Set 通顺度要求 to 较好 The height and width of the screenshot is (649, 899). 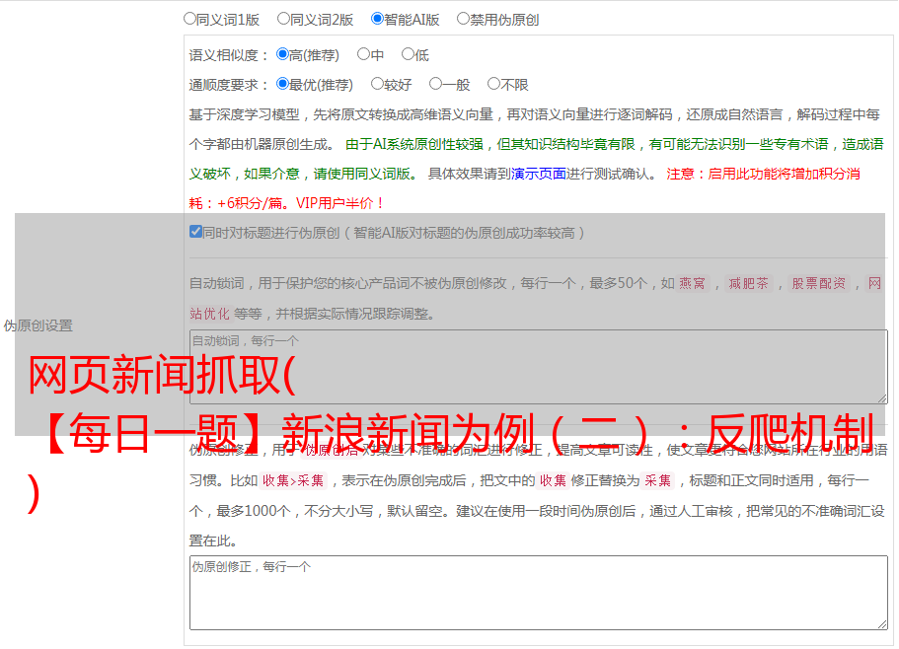pyautogui.click(x=377, y=85)
